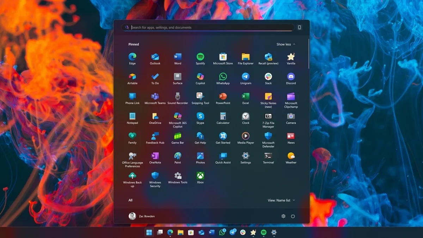Collapse pinned apps using Show less

pos(285,44)
